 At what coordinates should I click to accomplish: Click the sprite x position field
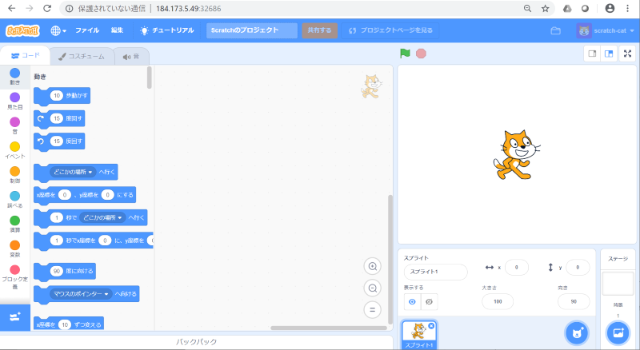[516, 268]
